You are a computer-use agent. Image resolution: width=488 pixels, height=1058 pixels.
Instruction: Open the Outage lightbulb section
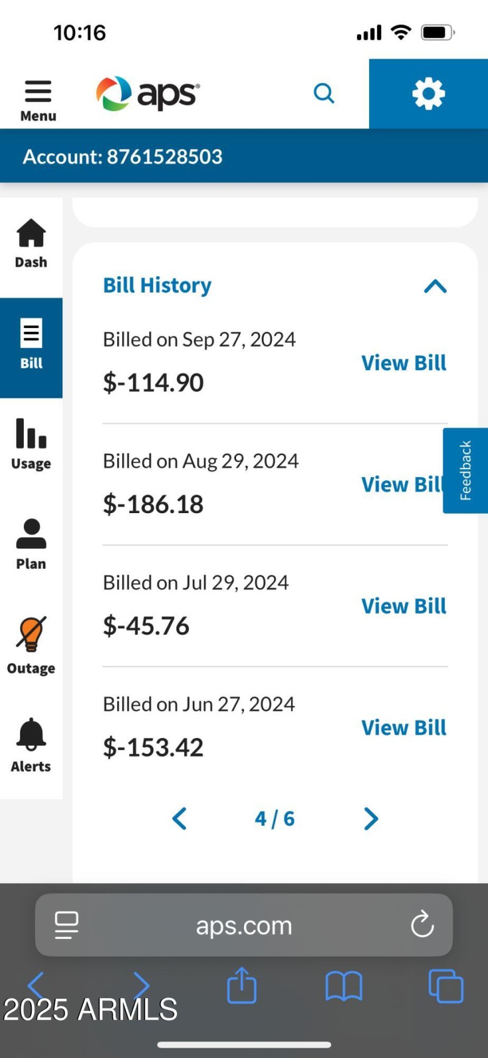point(31,646)
